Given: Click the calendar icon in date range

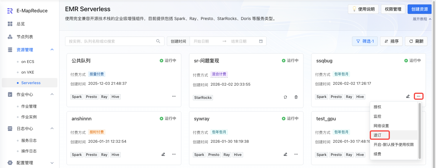Looking at the screenshot, I should pos(261,41).
